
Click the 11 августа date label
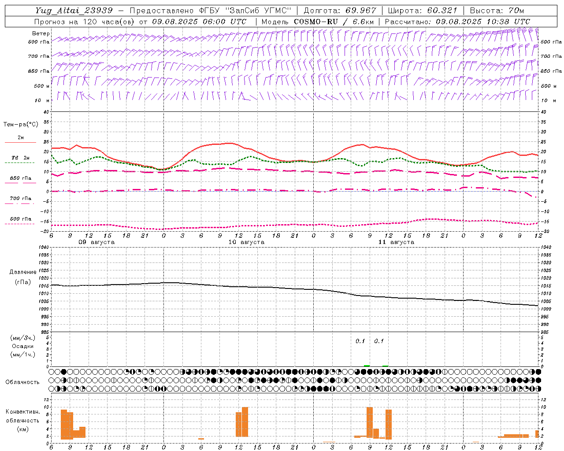click(396, 242)
